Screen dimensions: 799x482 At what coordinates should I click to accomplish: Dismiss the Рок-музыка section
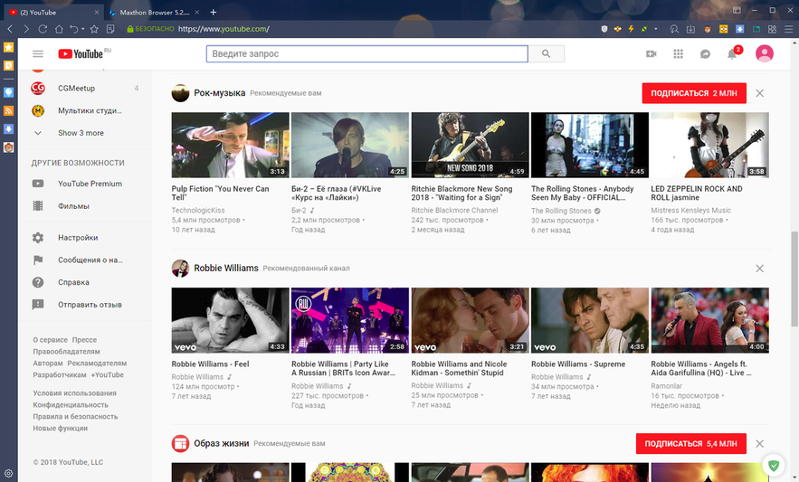(759, 93)
